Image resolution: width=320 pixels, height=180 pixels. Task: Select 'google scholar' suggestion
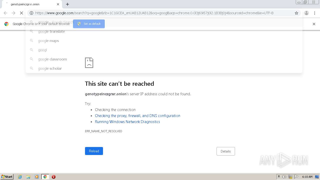click(164, 68)
